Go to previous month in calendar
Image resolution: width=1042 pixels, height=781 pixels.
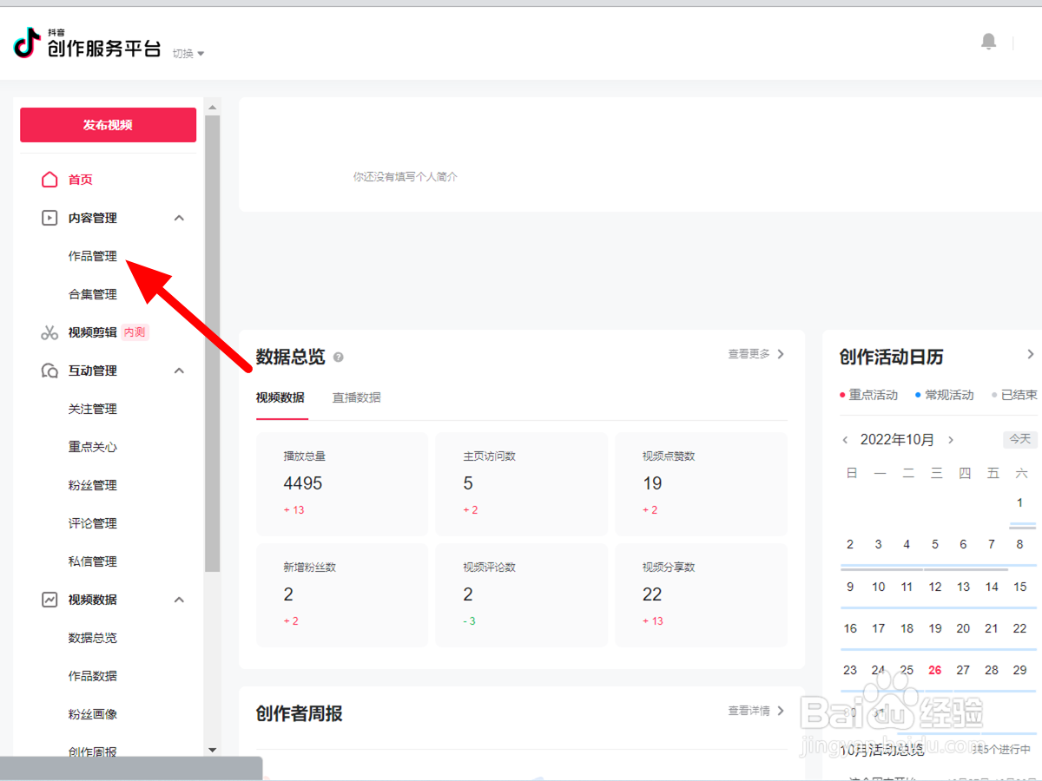(x=845, y=440)
